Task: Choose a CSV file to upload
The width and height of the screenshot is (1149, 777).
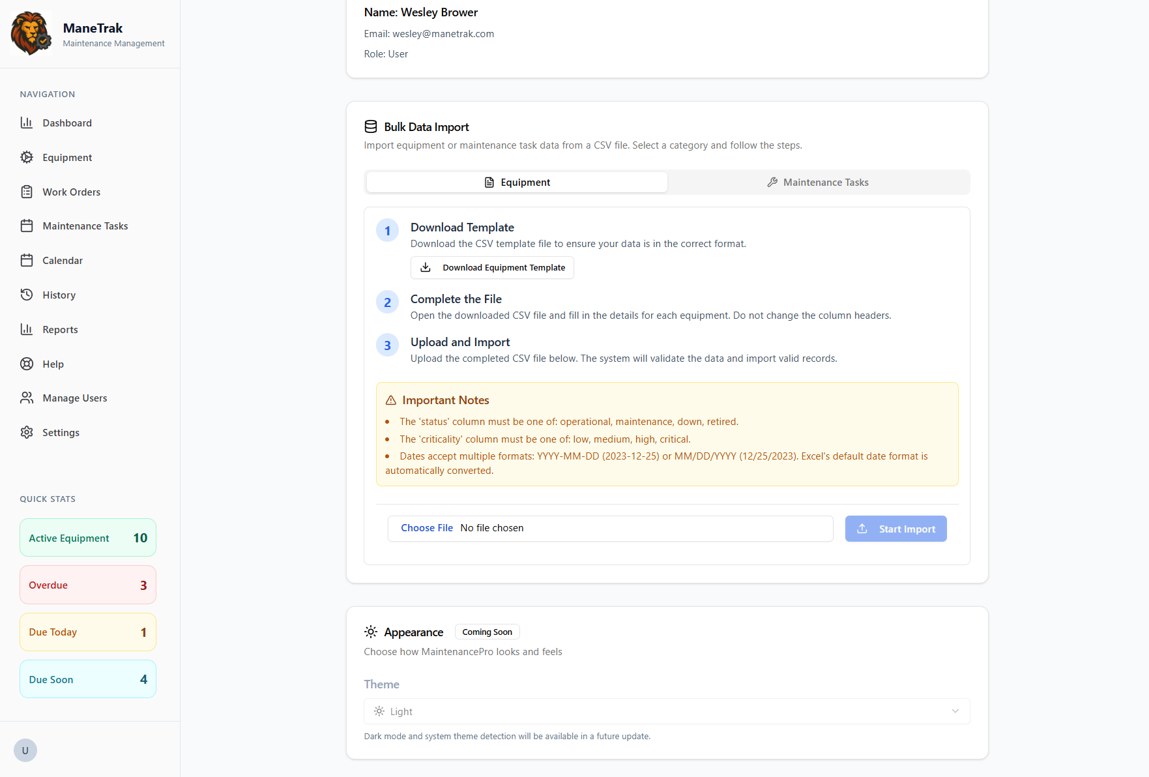Action: click(x=427, y=528)
